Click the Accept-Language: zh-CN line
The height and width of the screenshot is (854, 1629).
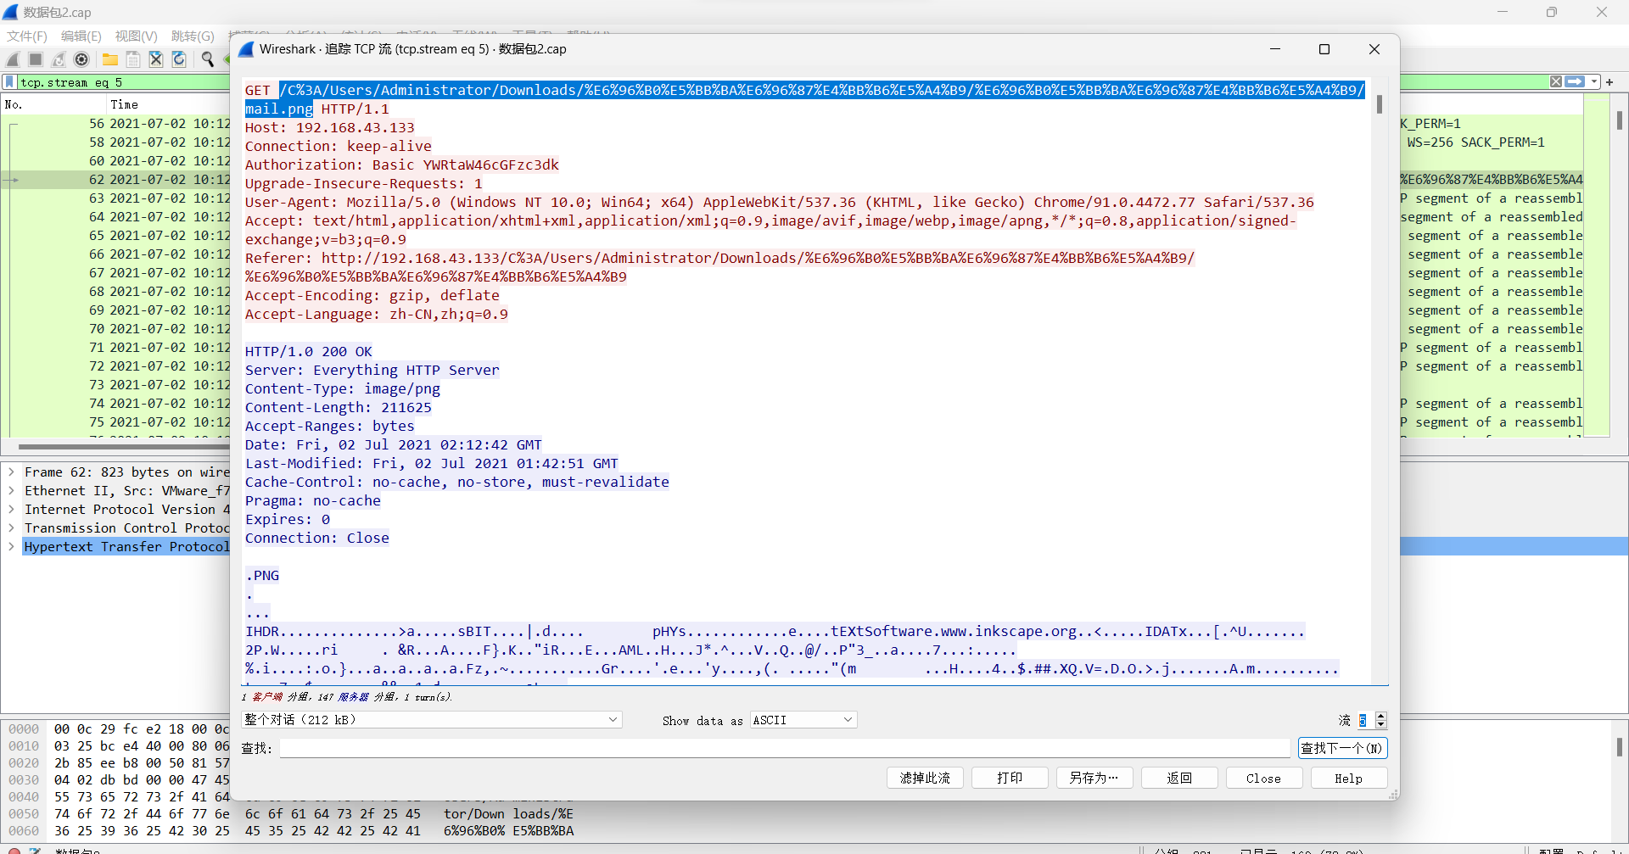376,314
